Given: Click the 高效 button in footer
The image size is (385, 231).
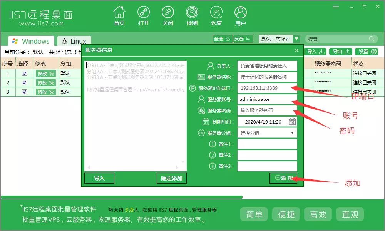Looking at the screenshot, I should click(318, 214).
